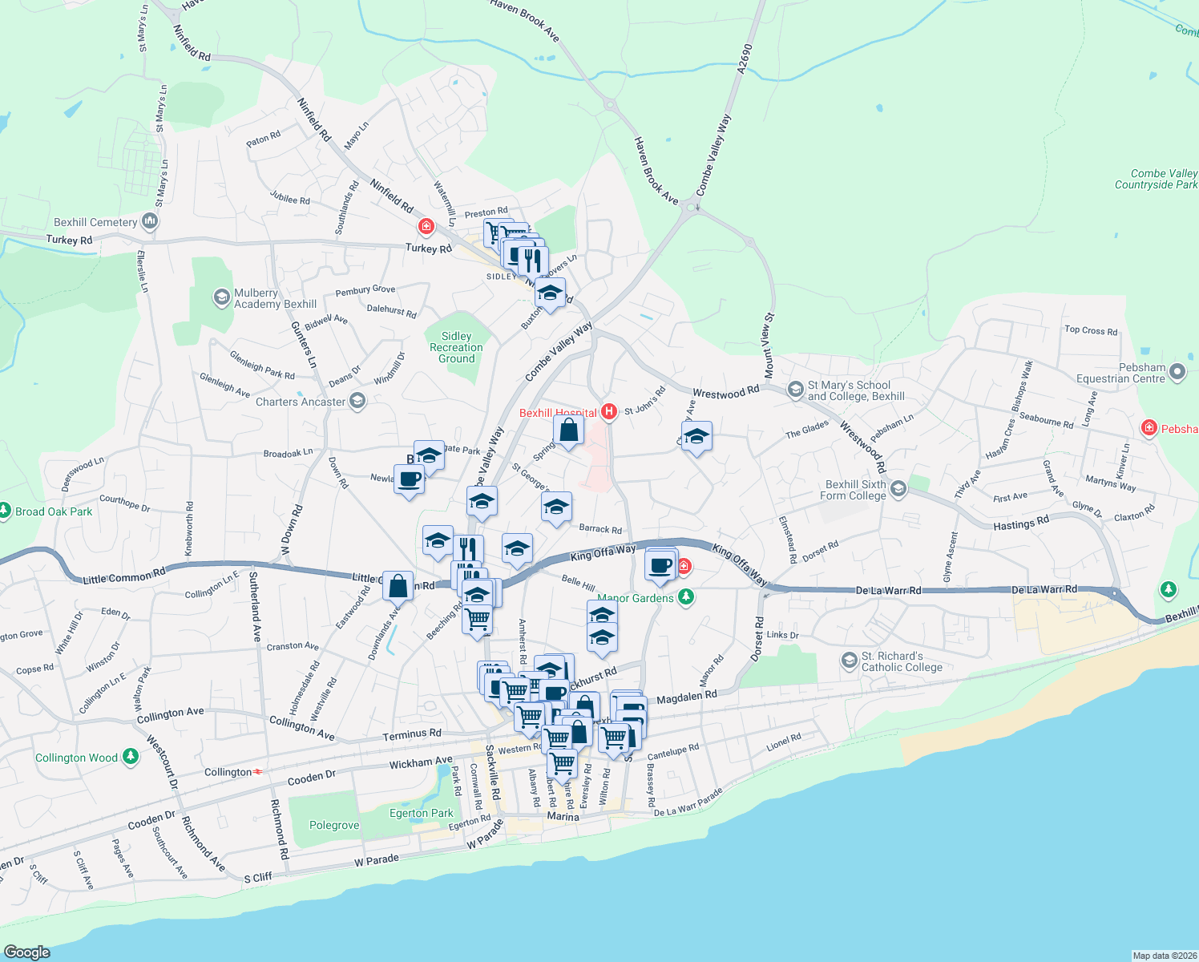Click the Sidley Recreation Ground label
The width and height of the screenshot is (1199, 962).
[x=457, y=347]
